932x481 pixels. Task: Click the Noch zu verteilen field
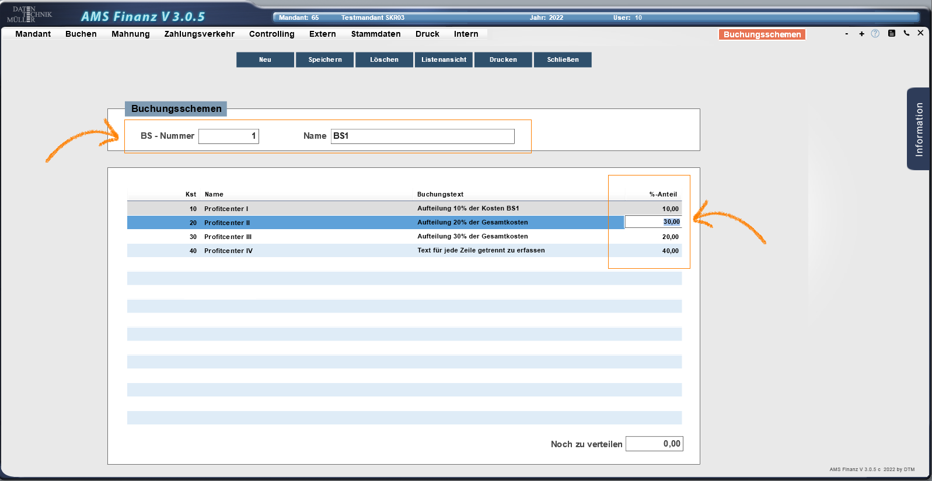pos(654,444)
